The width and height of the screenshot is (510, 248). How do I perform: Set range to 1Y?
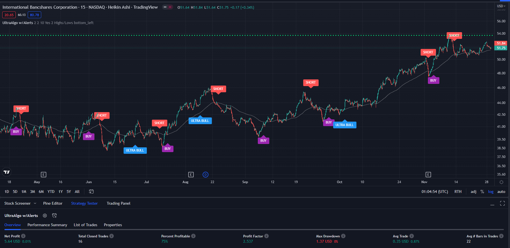[61, 192]
